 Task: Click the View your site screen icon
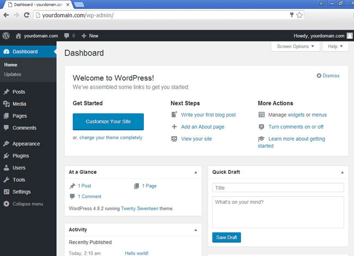pyautogui.click(x=174, y=138)
